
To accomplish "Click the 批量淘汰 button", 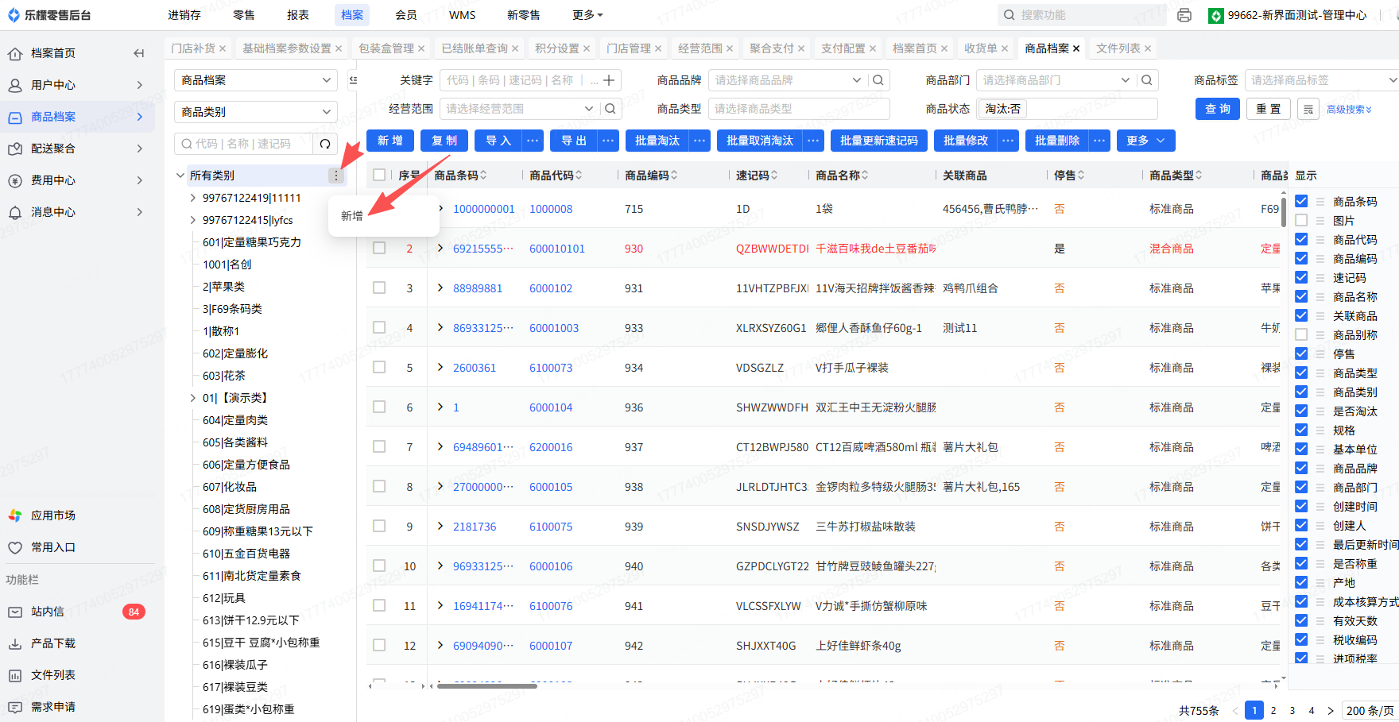I will (x=657, y=141).
